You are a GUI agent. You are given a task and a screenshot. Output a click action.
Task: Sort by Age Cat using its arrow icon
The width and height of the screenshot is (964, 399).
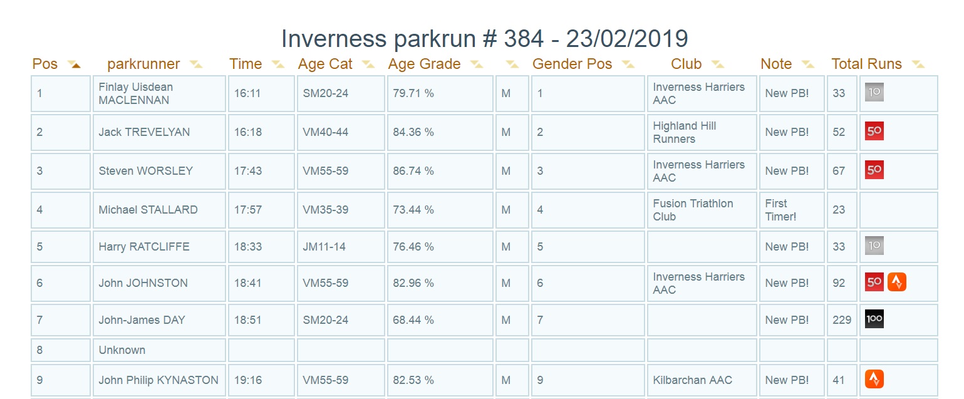[x=368, y=65]
